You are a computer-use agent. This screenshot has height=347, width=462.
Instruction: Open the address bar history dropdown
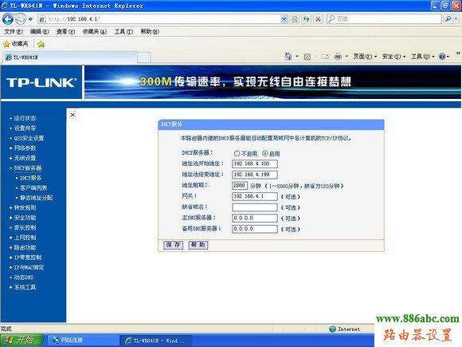click(x=284, y=19)
